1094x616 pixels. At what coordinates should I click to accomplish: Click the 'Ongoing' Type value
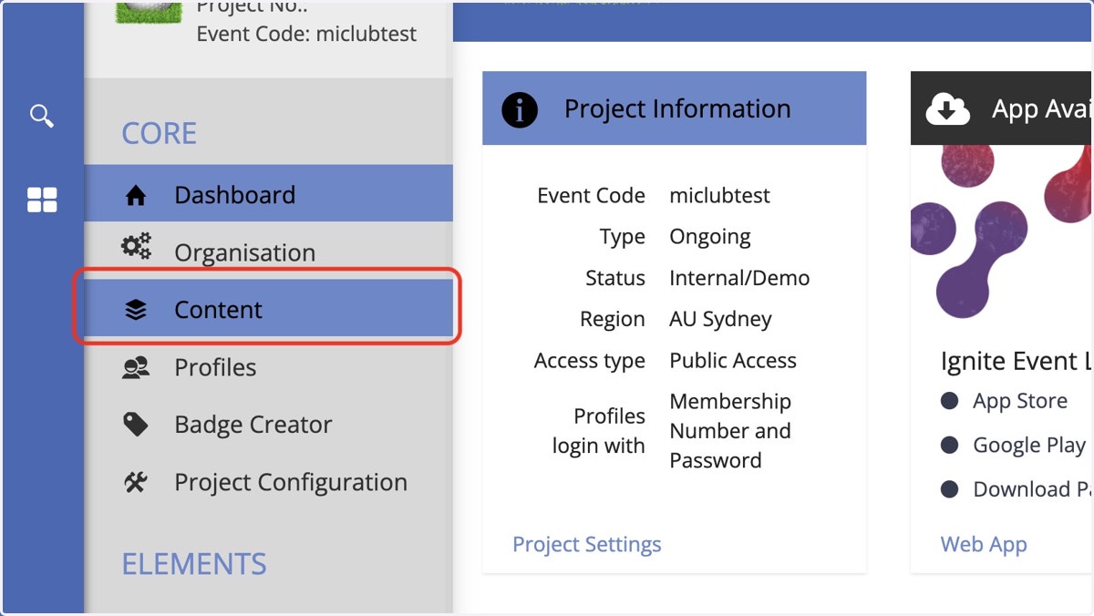(710, 238)
